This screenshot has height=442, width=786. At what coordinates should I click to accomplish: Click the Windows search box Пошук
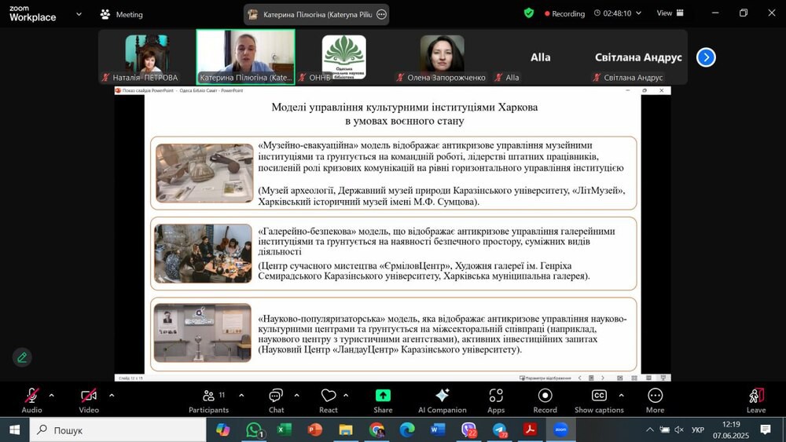(x=118, y=430)
